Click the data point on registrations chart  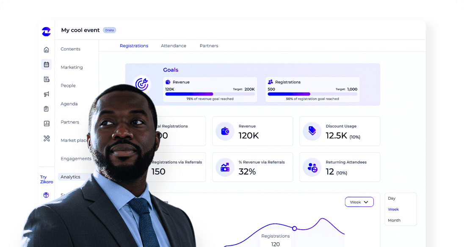click(294, 228)
